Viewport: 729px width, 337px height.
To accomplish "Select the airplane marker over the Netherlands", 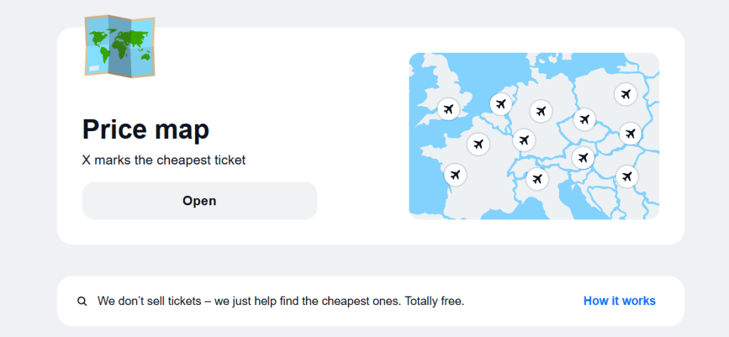I will 501,104.
